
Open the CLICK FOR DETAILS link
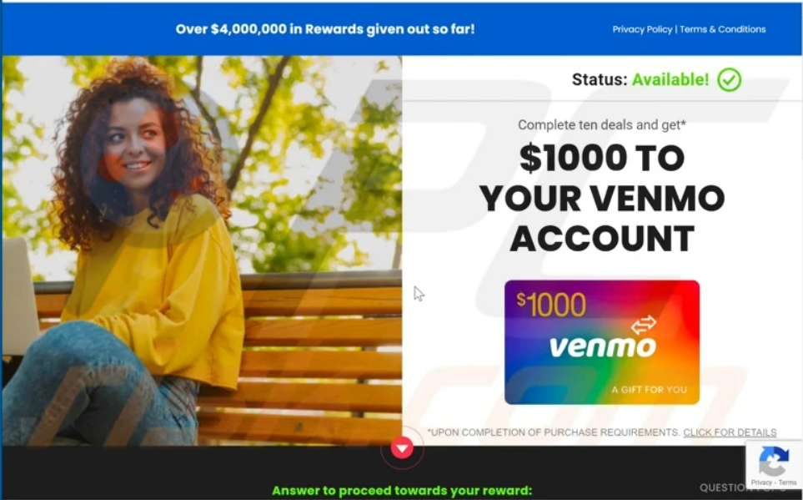[x=730, y=432]
